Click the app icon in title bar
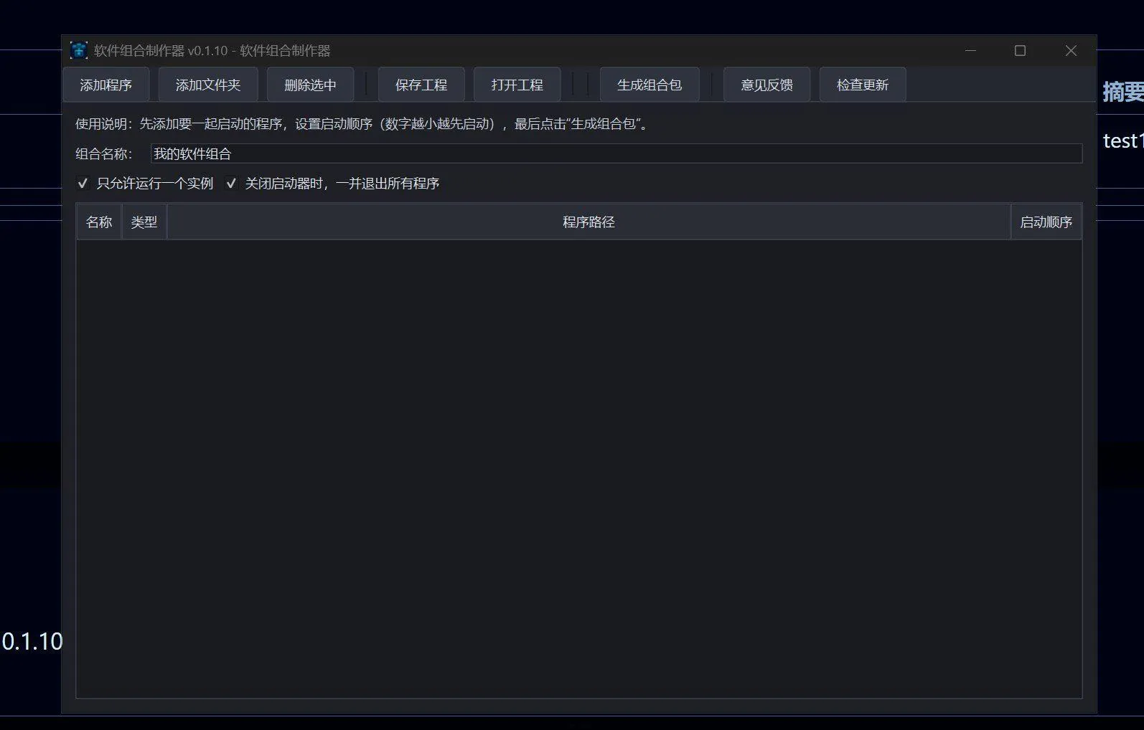 pyautogui.click(x=79, y=51)
